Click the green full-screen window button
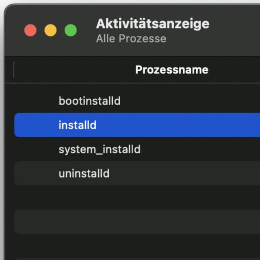 pos(71,30)
